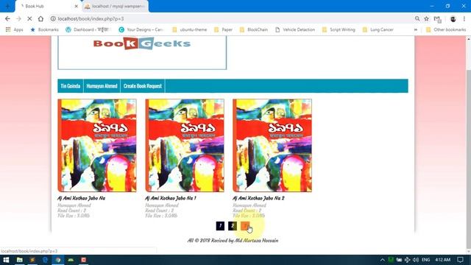Switch to the localhost mysql wampserver tab
Image resolution: width=471 pixels, height=265 pixels.
(116, 6)
